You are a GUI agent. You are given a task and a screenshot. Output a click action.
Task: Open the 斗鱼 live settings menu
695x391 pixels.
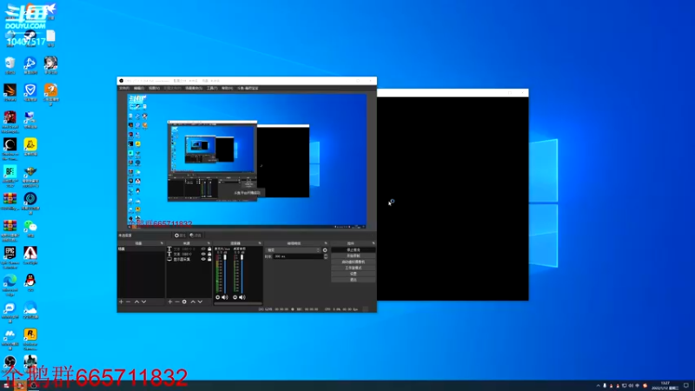(248, 89)
